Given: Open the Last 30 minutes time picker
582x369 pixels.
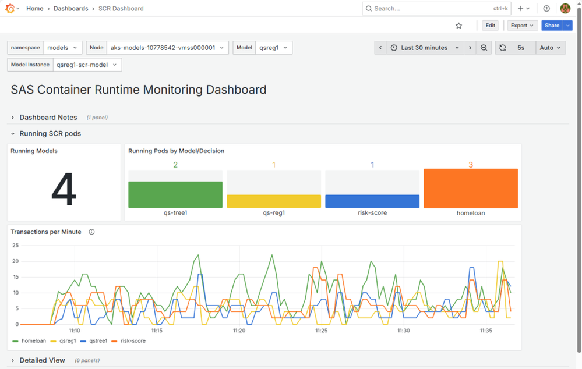Looking at the screenshot, I should (425, 48).
